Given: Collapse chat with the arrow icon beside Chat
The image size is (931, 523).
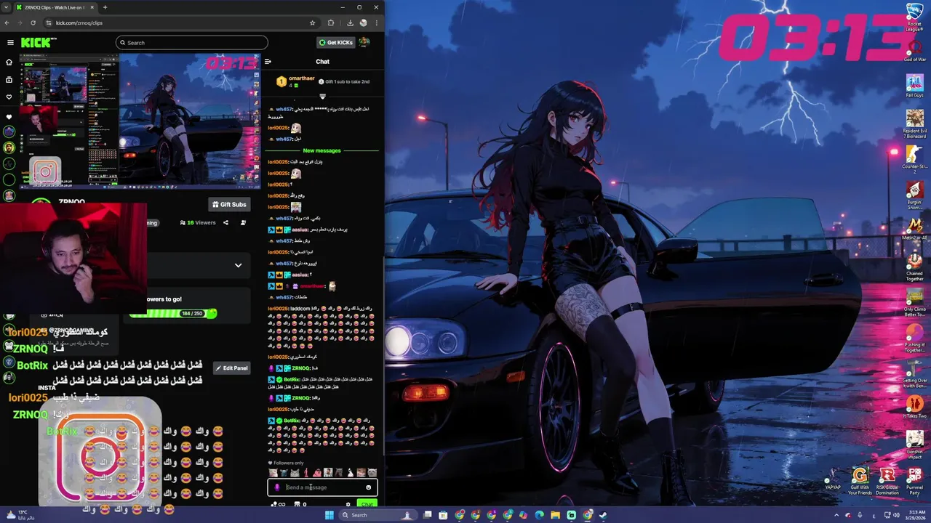Looking at the screenshot, I should coord(268,62).
